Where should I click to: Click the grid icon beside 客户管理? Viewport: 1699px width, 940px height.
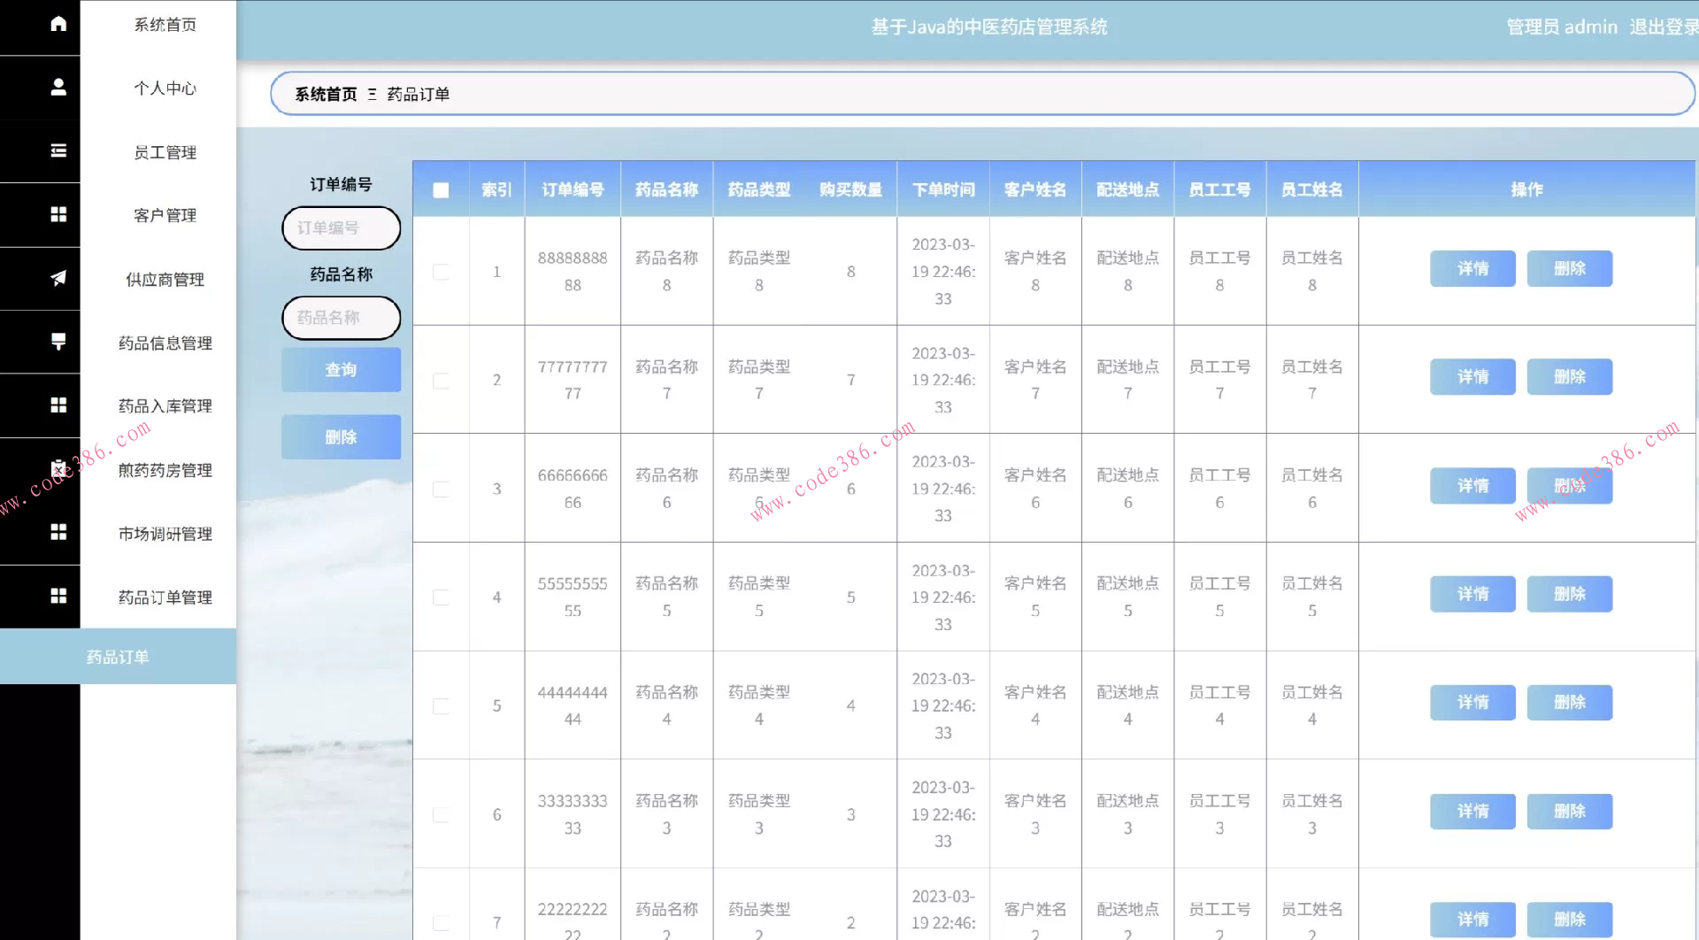tap(58, 214)
